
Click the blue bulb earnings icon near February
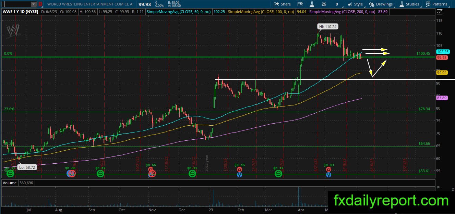pos(240,175)
